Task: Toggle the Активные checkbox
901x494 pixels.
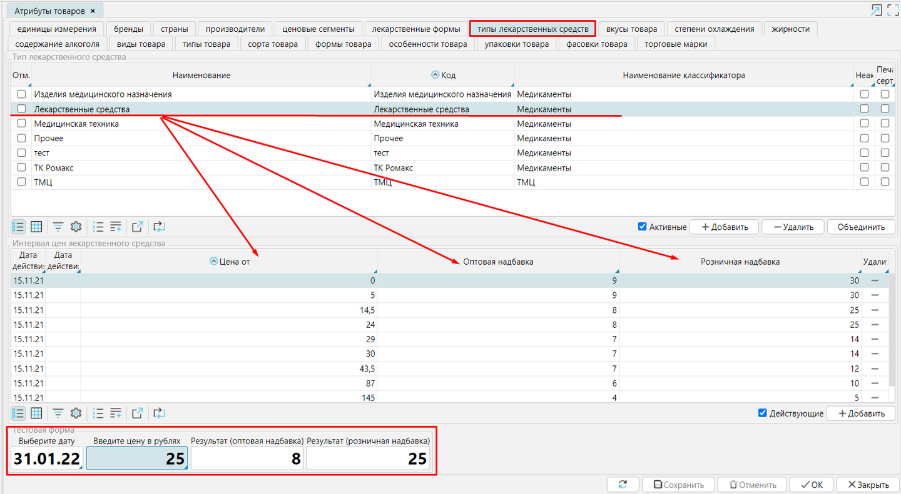Action: pyautogui.click(x=642, y=227)
